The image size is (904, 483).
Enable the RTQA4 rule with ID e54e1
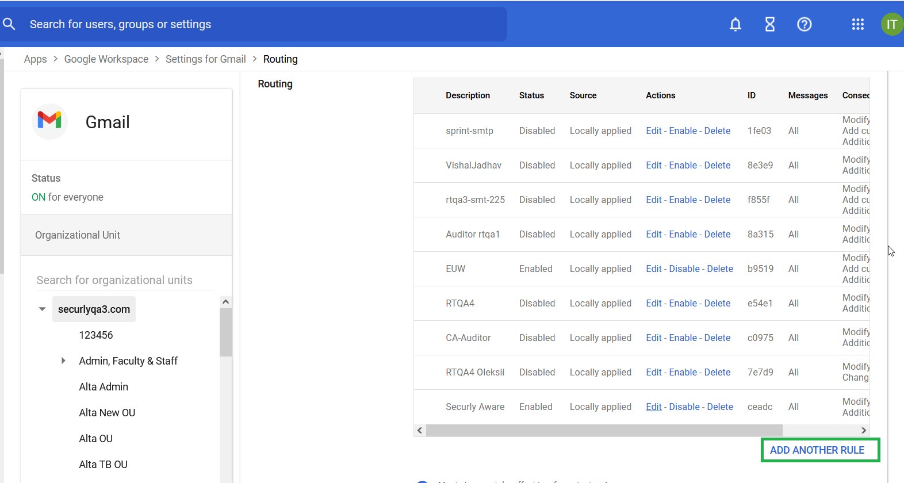[x=683, y=304]
